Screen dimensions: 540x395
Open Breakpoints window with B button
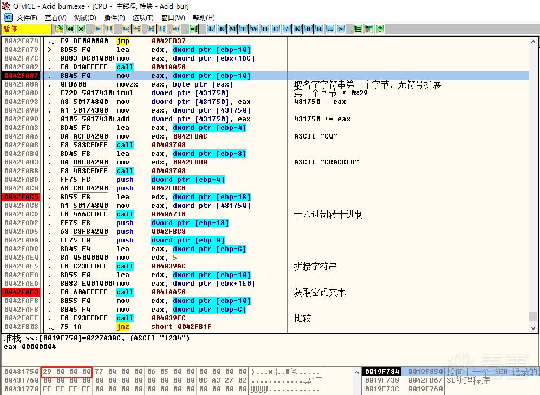pos(308,29)
